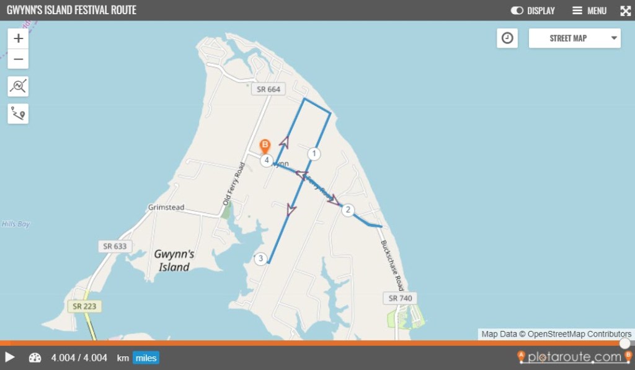Select mile marker 1 on the map
Image resolution: width=635 pixels, height=370 pixels.
314,154
